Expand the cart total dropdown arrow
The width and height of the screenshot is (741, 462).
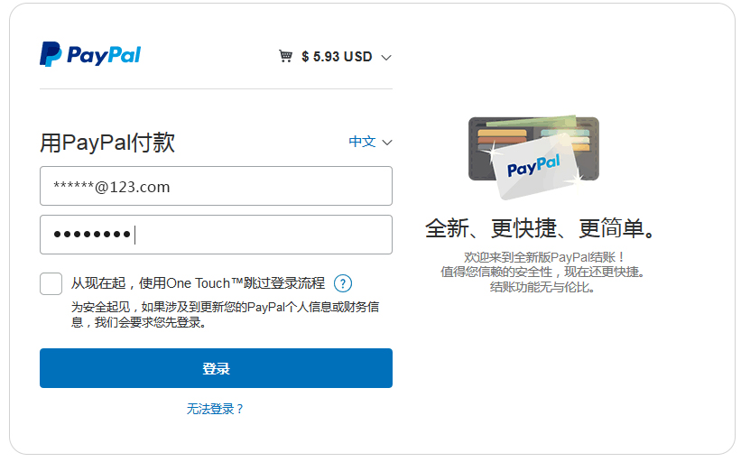point(386,57)
